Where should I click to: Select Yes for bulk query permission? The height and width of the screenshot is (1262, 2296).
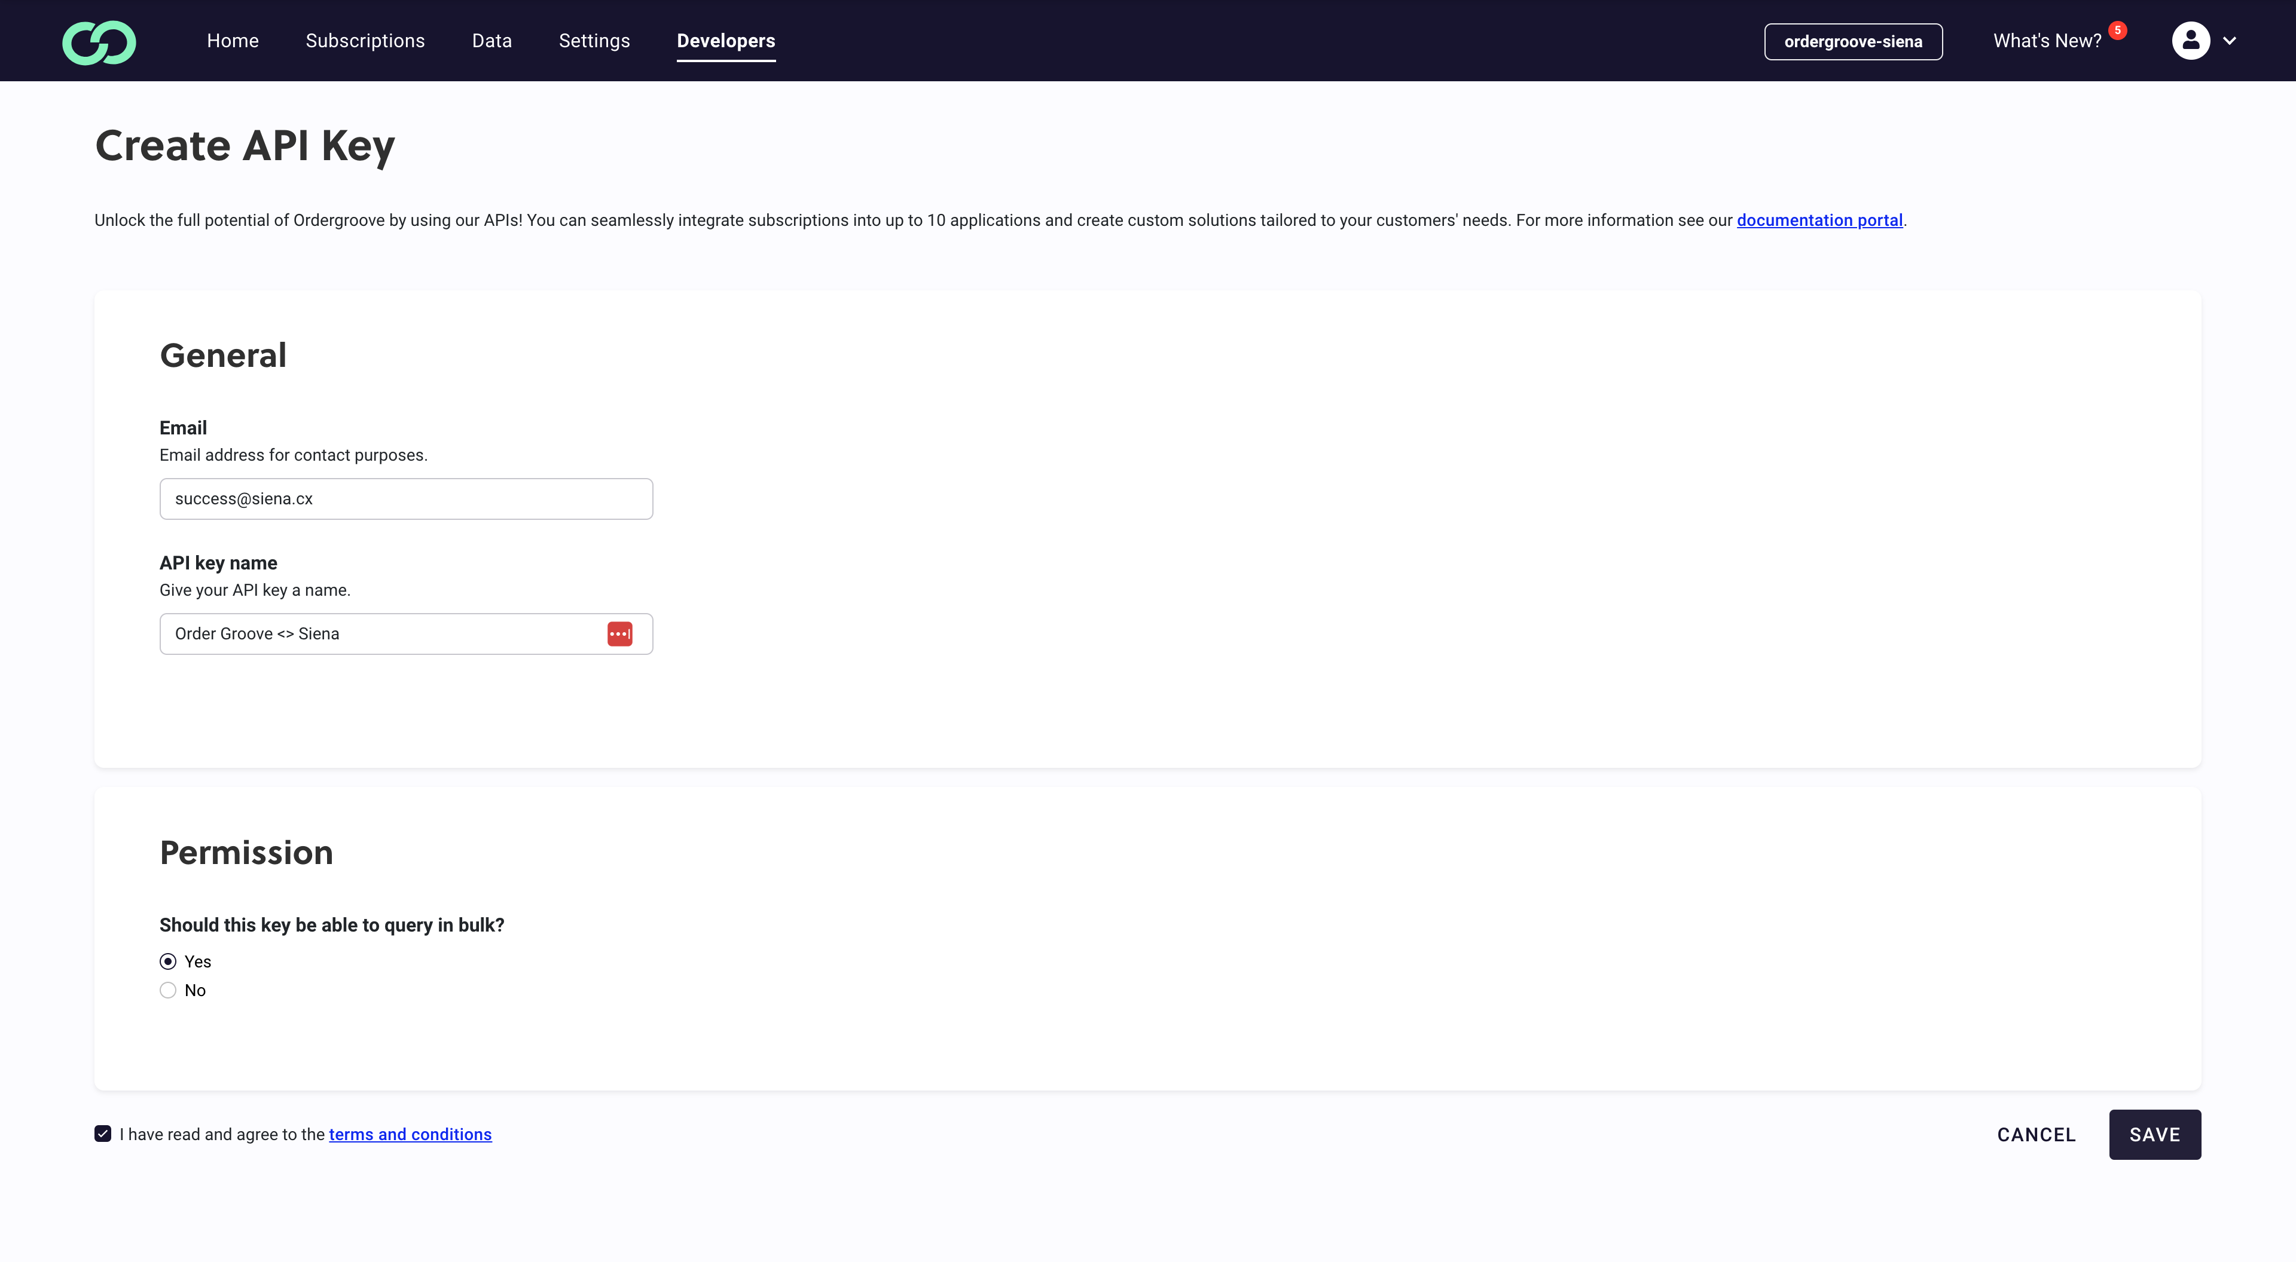[167, 961]
